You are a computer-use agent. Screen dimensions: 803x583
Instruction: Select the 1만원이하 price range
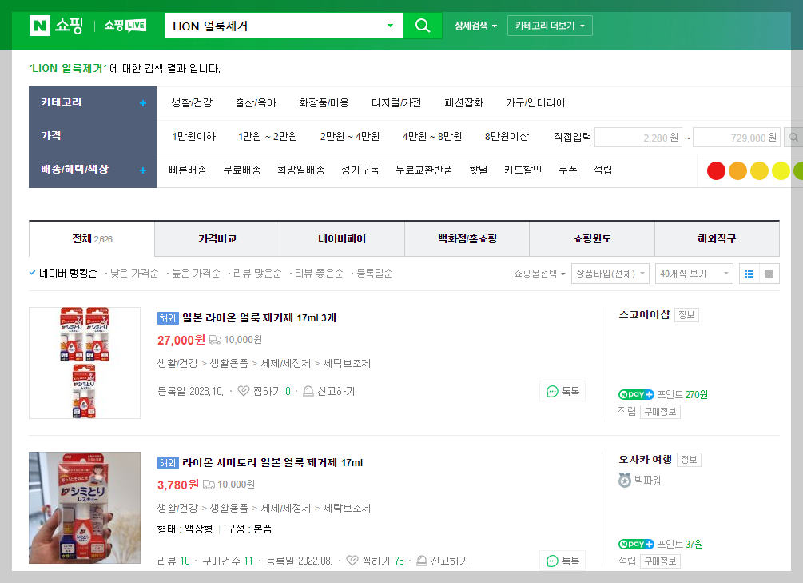tap(193, 137)
